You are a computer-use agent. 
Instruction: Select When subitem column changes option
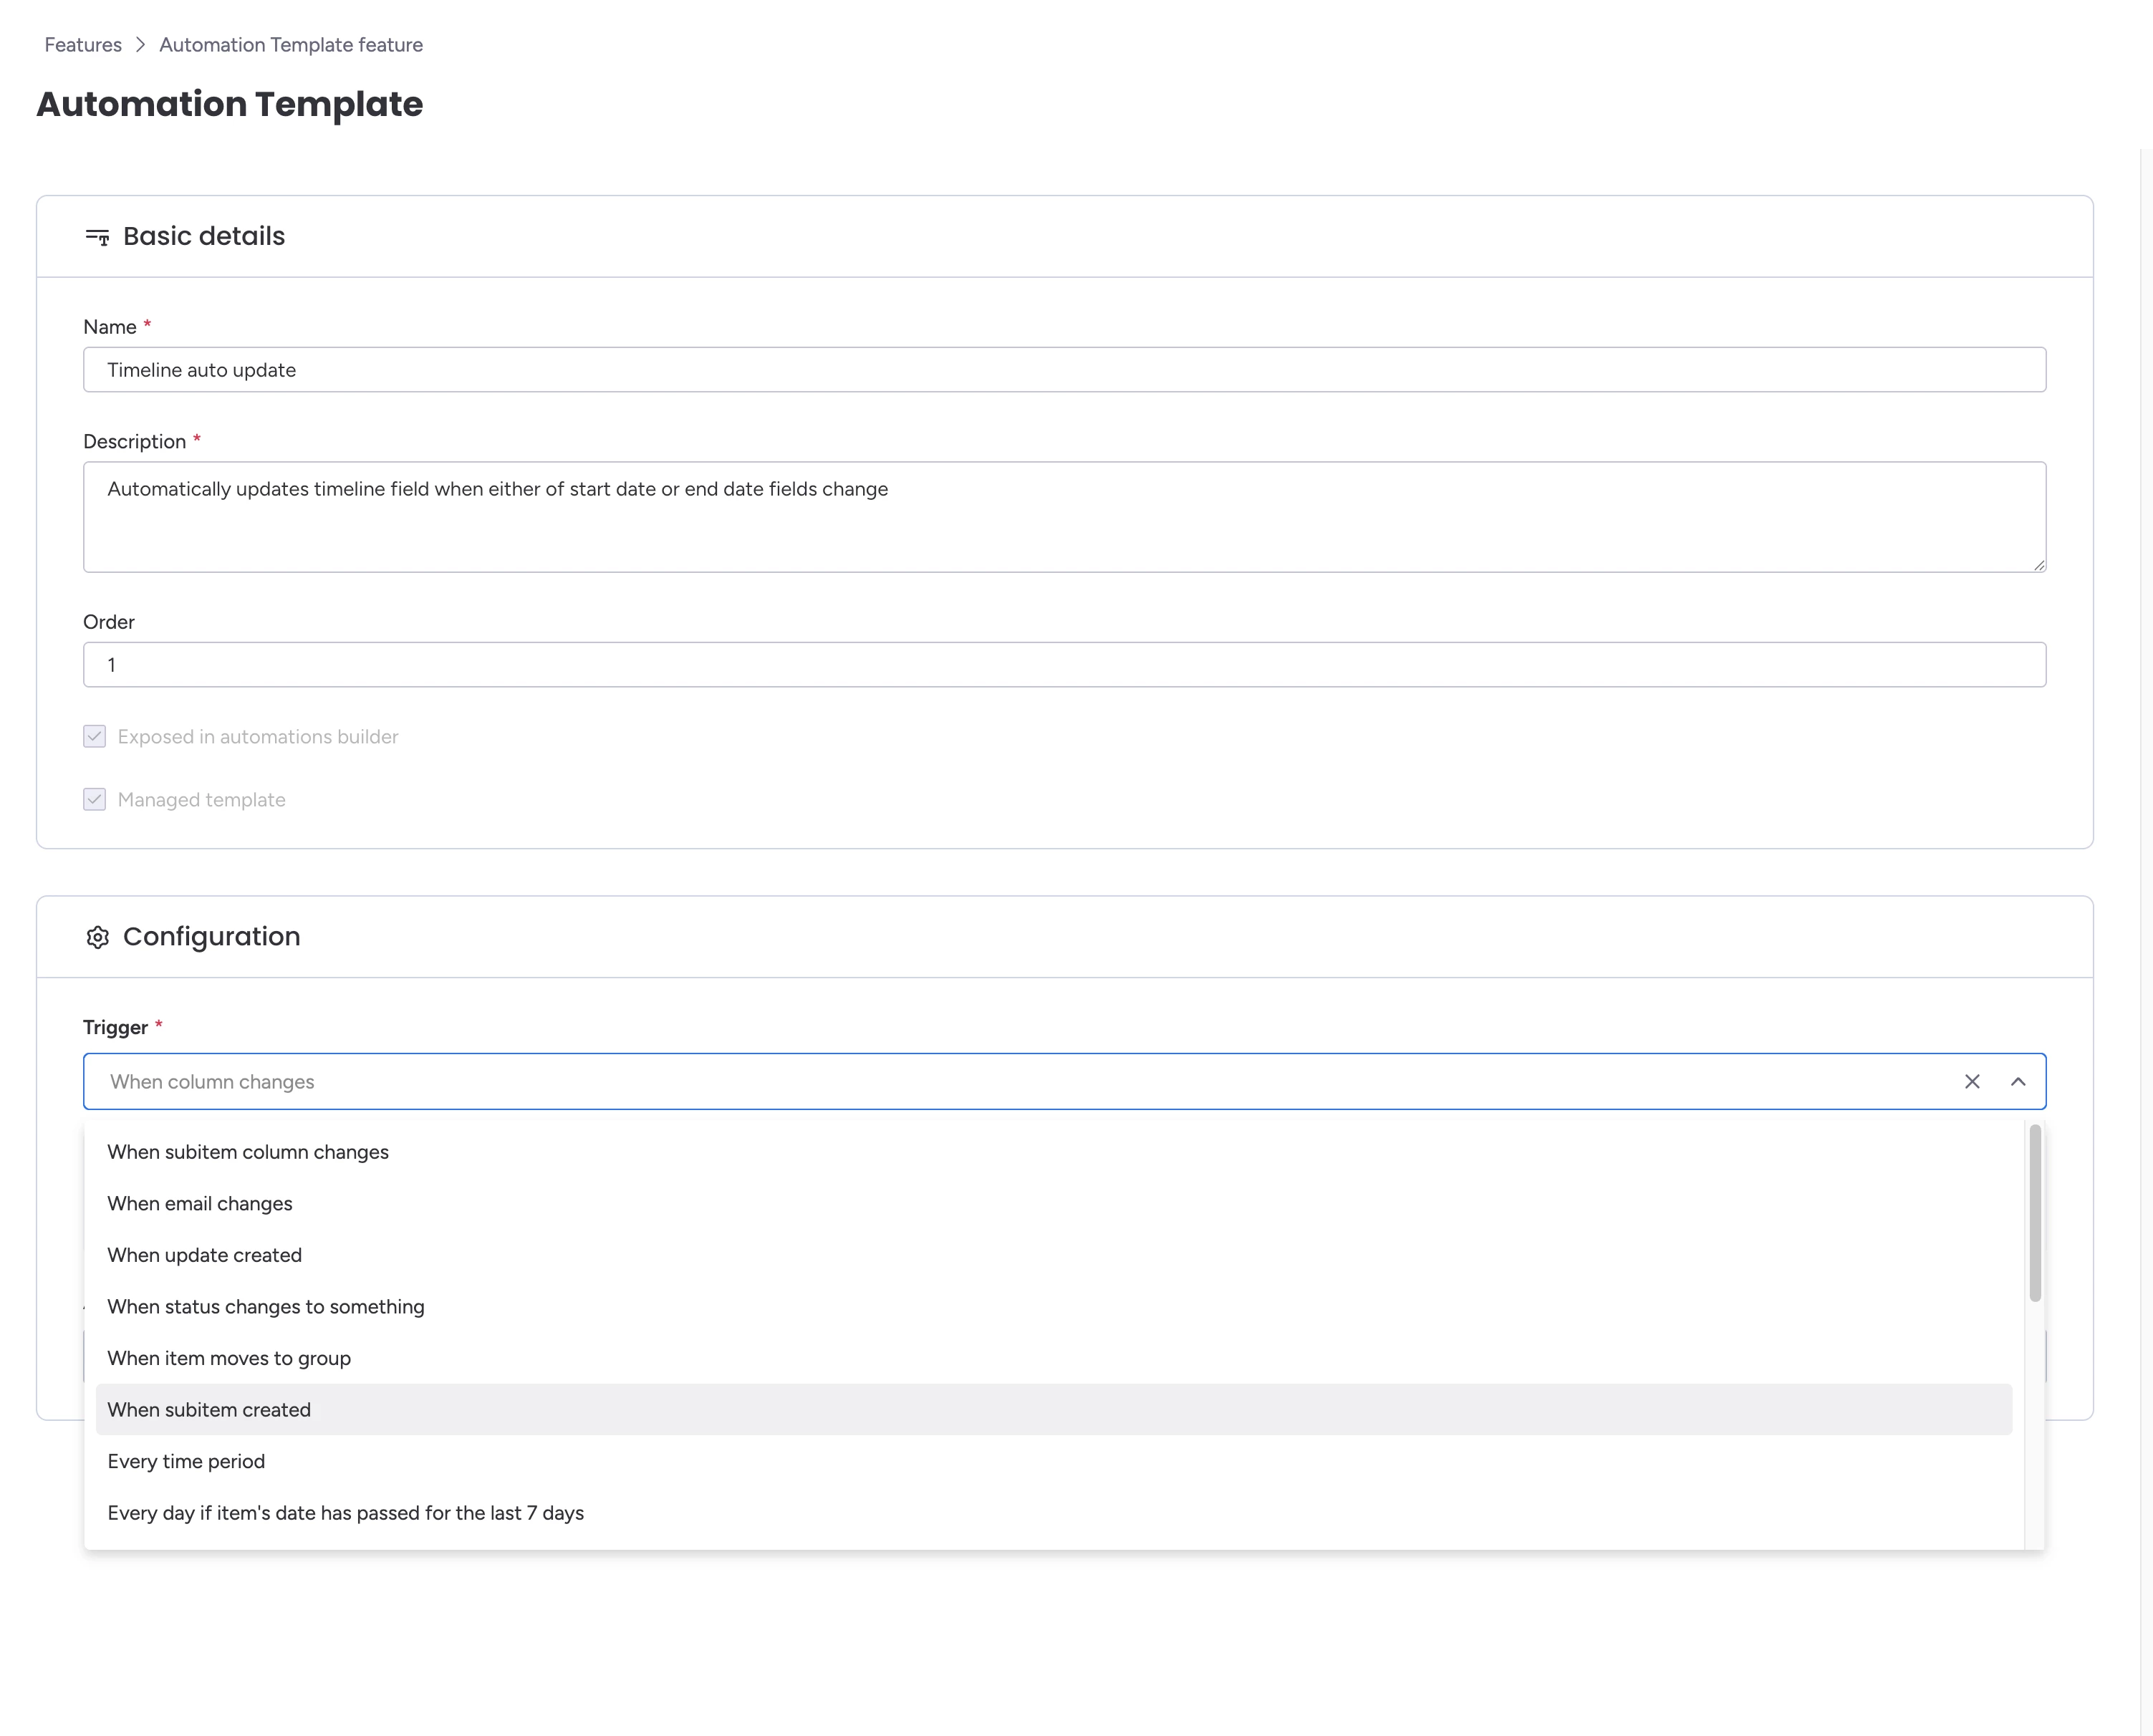(x=248, y=1152)
